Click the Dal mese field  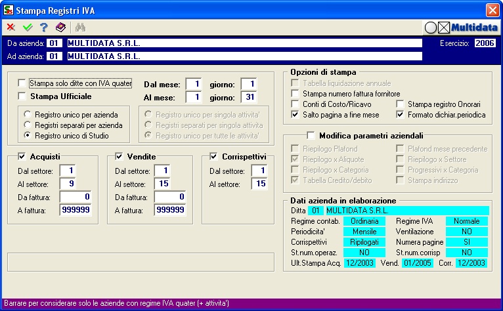[x=194, y=84]
